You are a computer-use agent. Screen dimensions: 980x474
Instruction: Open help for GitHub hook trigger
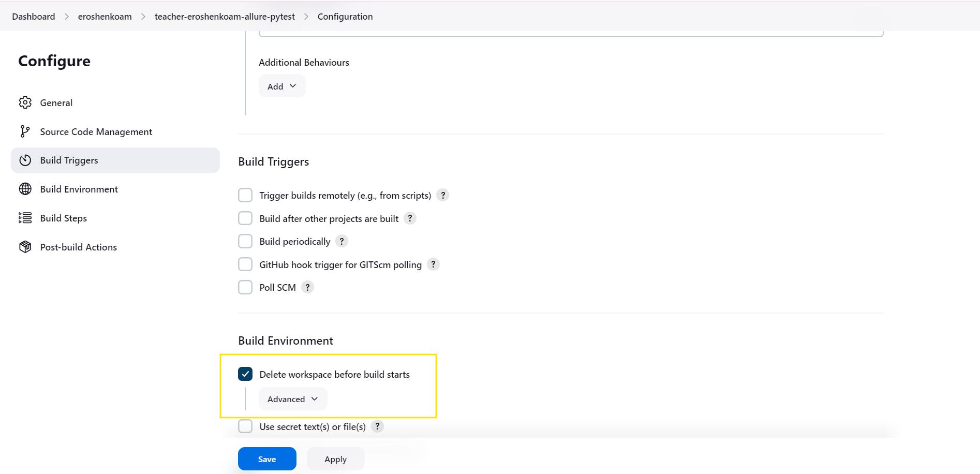tap(434, 264)
